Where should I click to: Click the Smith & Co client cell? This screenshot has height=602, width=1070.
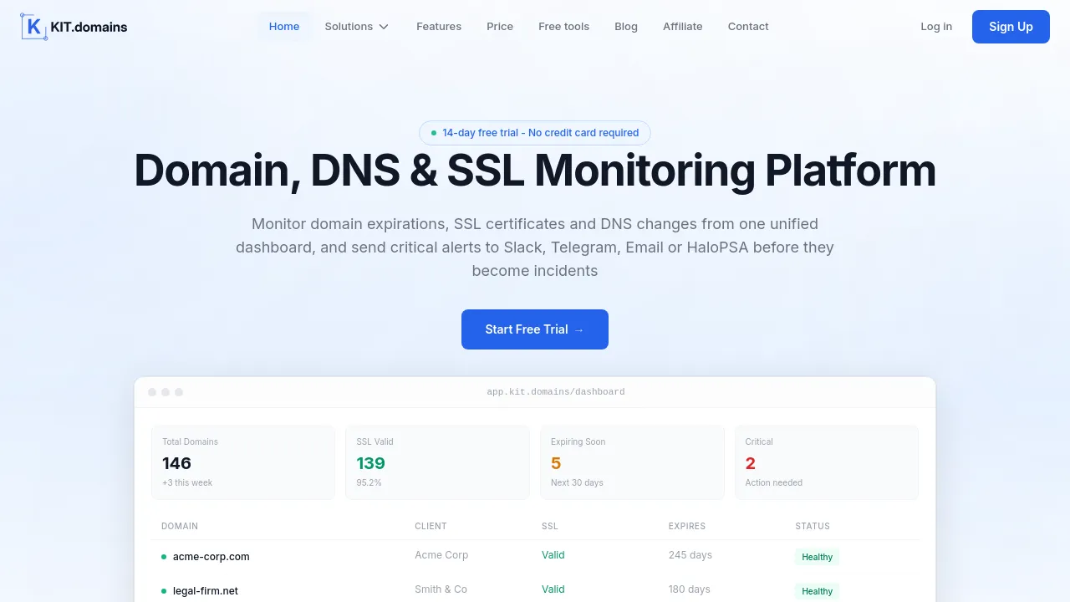point(441,589)
